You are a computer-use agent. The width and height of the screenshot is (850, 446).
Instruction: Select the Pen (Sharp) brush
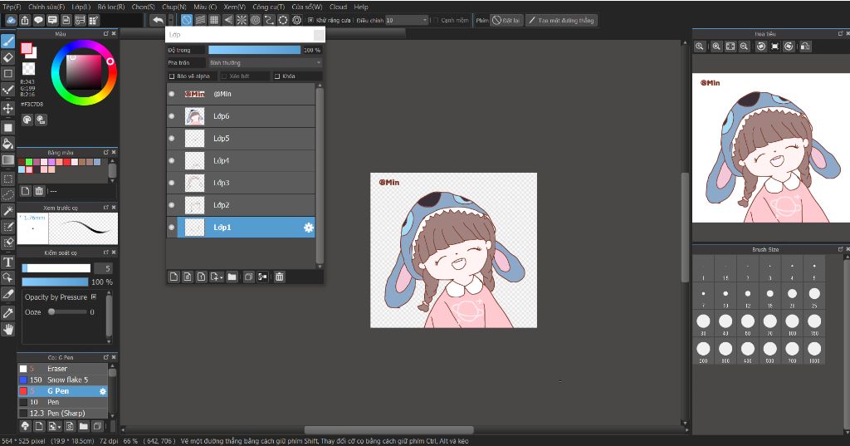(63, 414)
